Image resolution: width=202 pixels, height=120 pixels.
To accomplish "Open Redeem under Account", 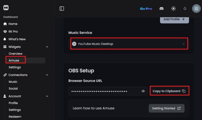I will [15, 117].
